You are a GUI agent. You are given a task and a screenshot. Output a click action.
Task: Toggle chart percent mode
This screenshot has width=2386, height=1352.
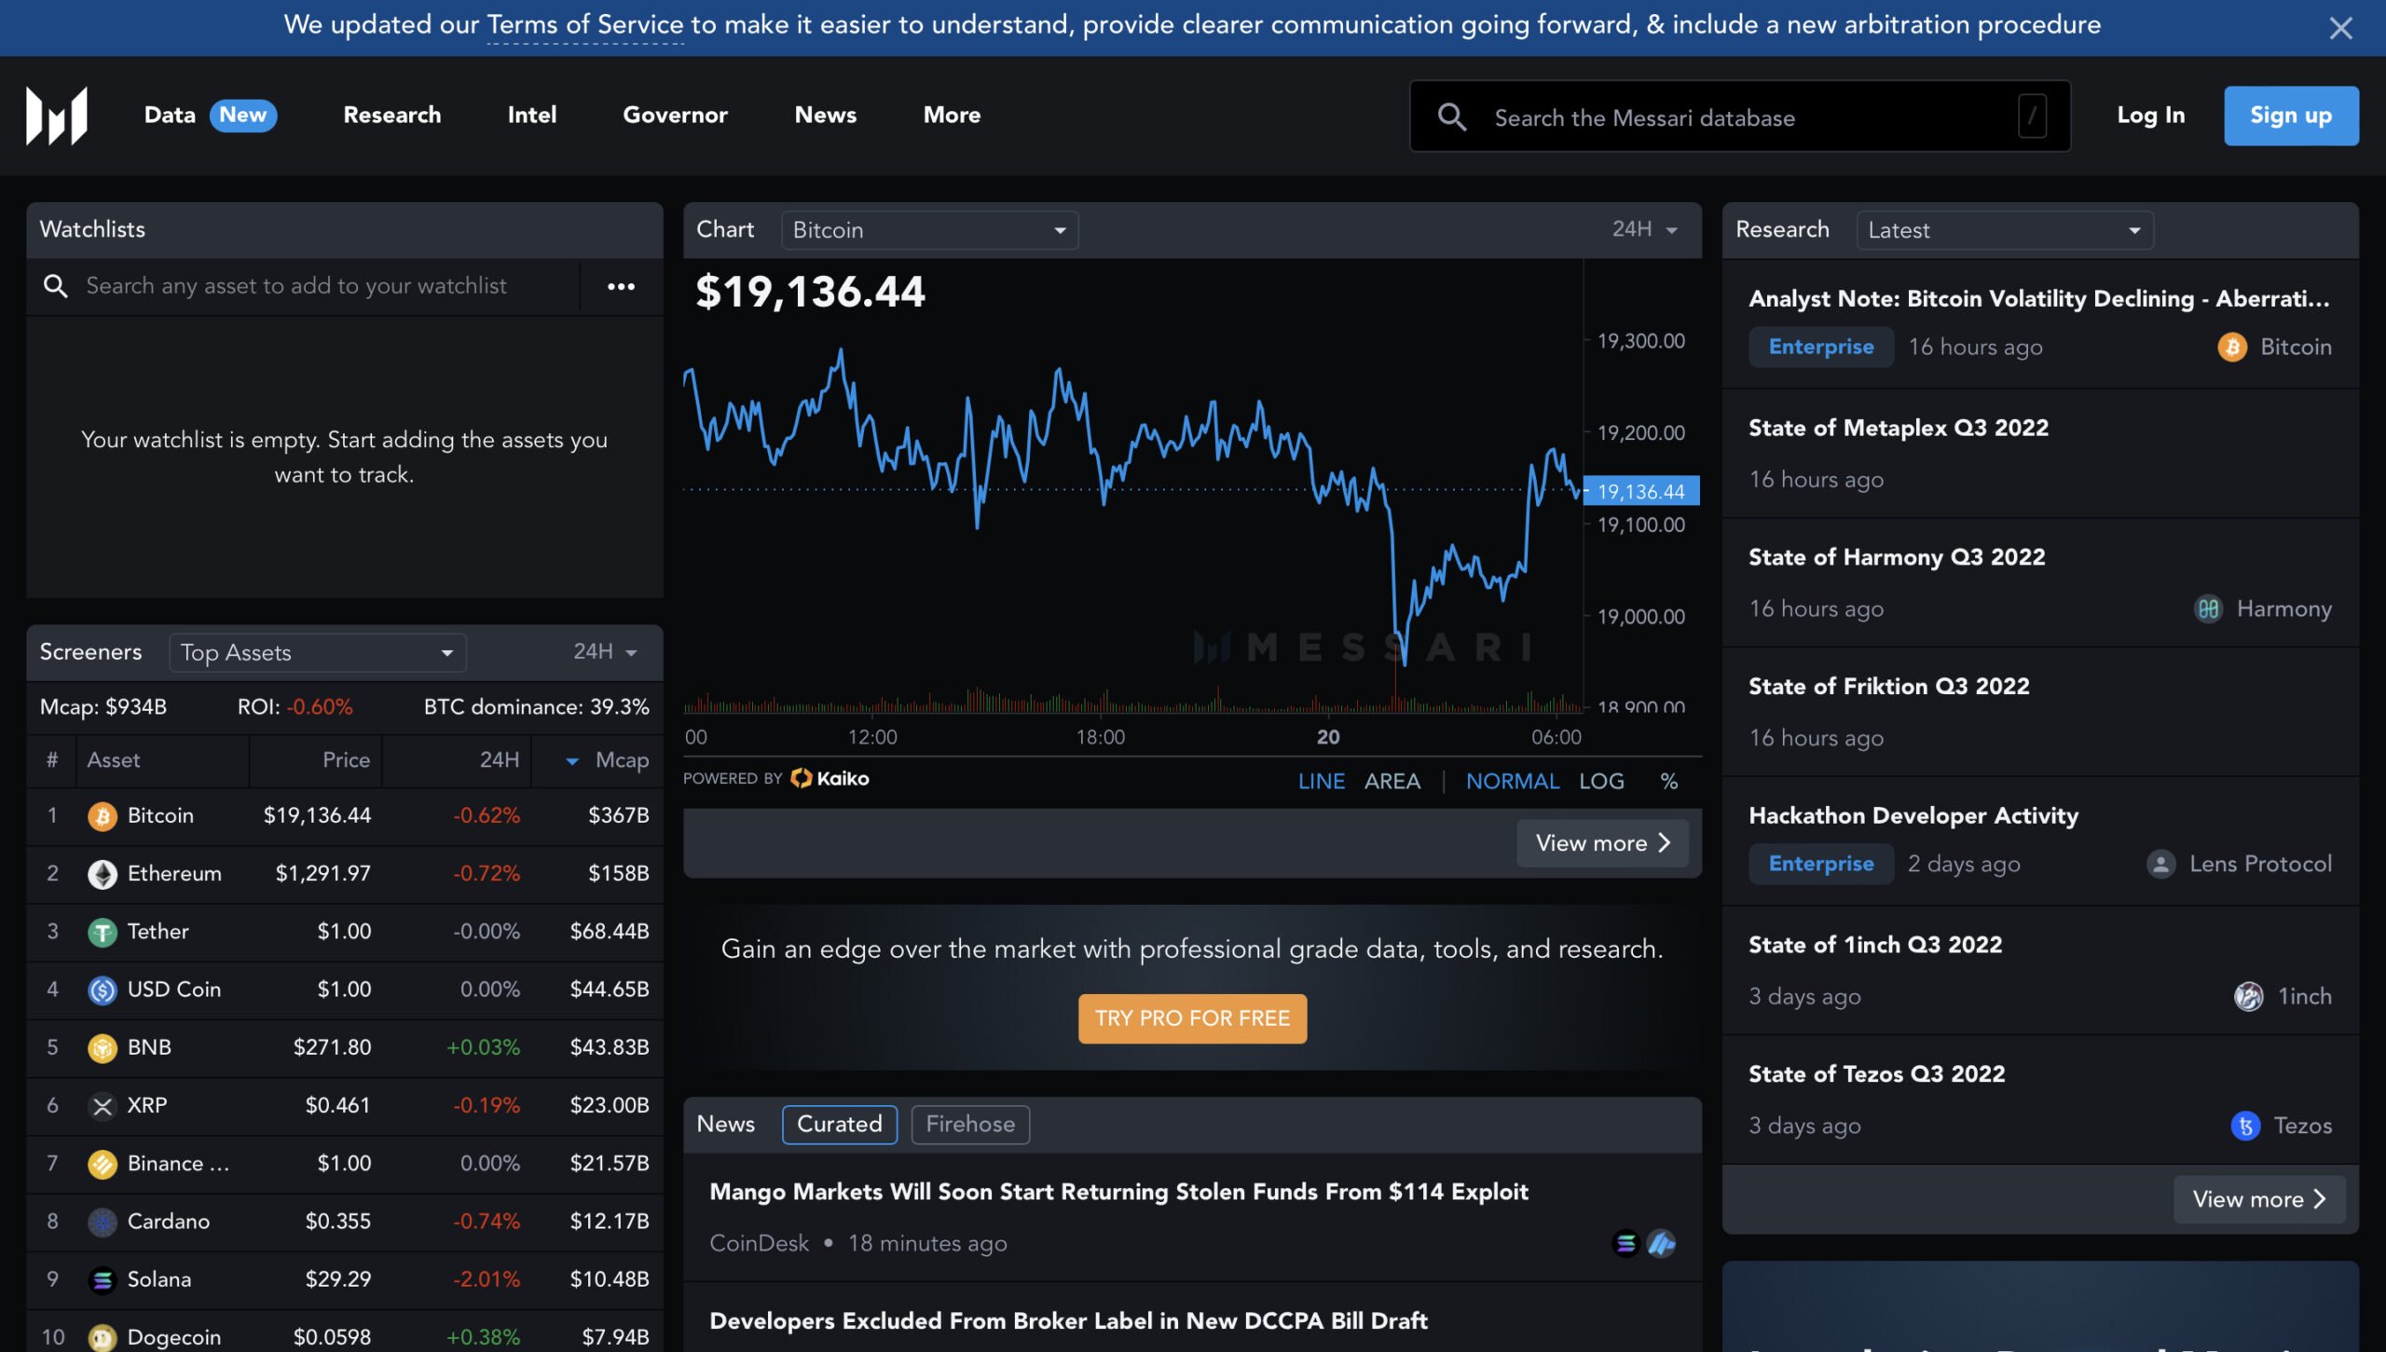point(1668,781)
